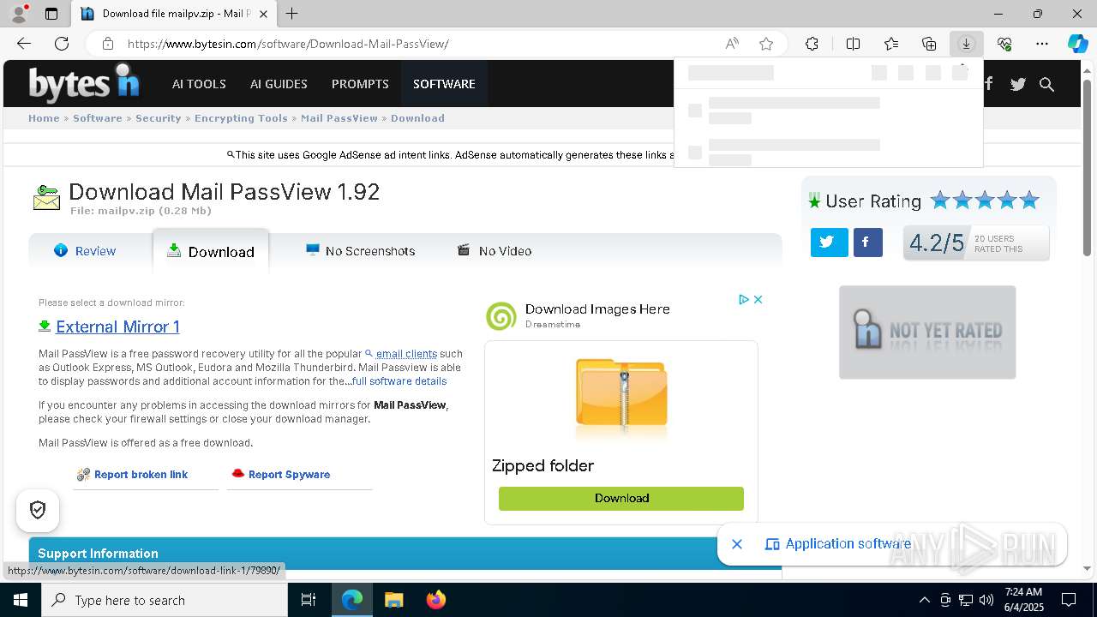Go to Mail PassView breadcrumb link
Screen dimensions: 1097x617
pos(339,118)
